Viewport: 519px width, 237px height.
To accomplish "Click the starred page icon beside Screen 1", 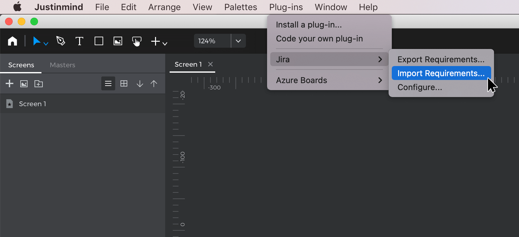I will pyautogui.click(x=9, y=104).
